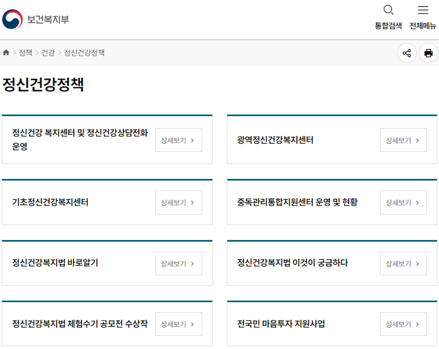Click the print icon button
This screenshot has width=439, height=349.
click(429, 53)
